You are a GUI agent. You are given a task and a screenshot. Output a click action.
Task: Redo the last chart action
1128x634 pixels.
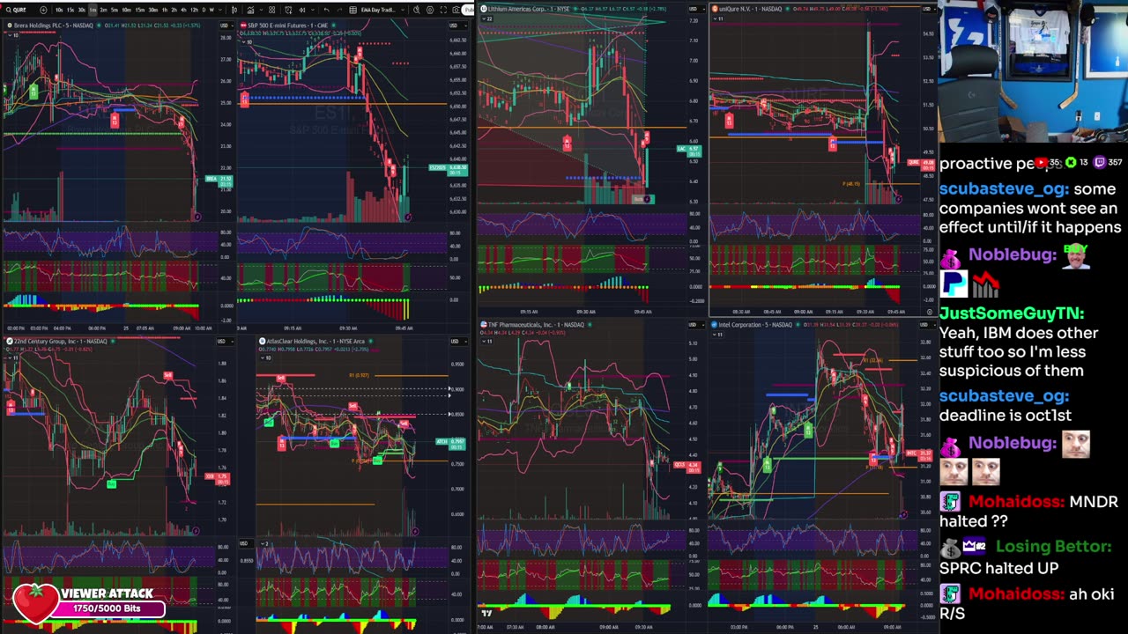pos(339,10)
